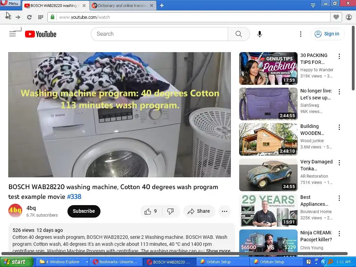This screenshot has width=356, height=267.
Task: Expand description with Show more
Action: pyautogui.click(x=218, y=251)
